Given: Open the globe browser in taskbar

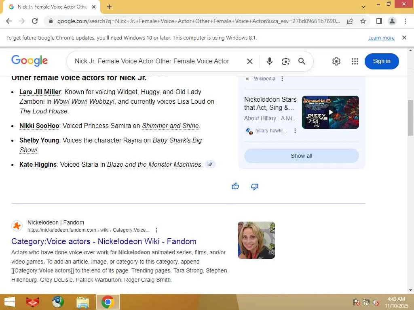Looking at the screenshot, I should (x=57, y=302).
